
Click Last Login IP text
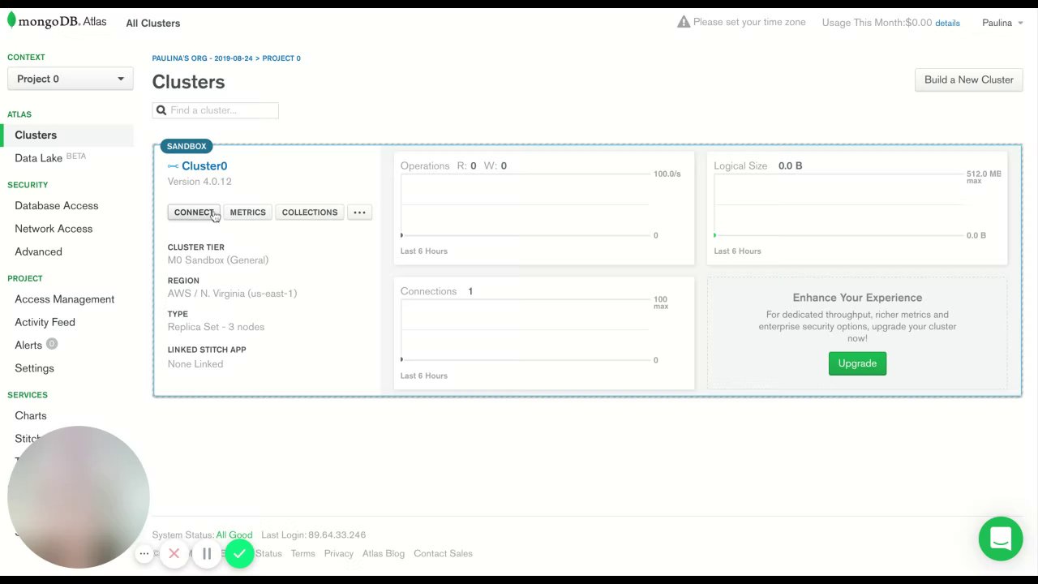313,535
